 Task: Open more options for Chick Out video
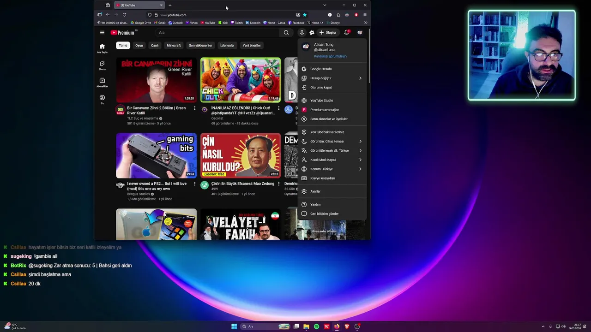278,108
